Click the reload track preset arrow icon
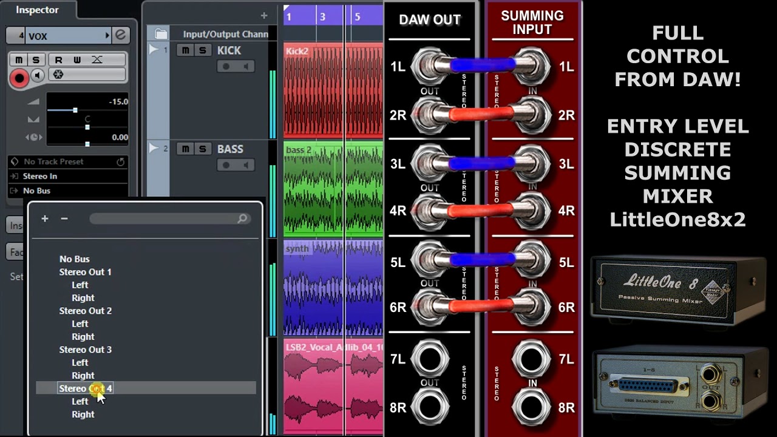This screenshot has width=777, height=437. pos(120,162)
